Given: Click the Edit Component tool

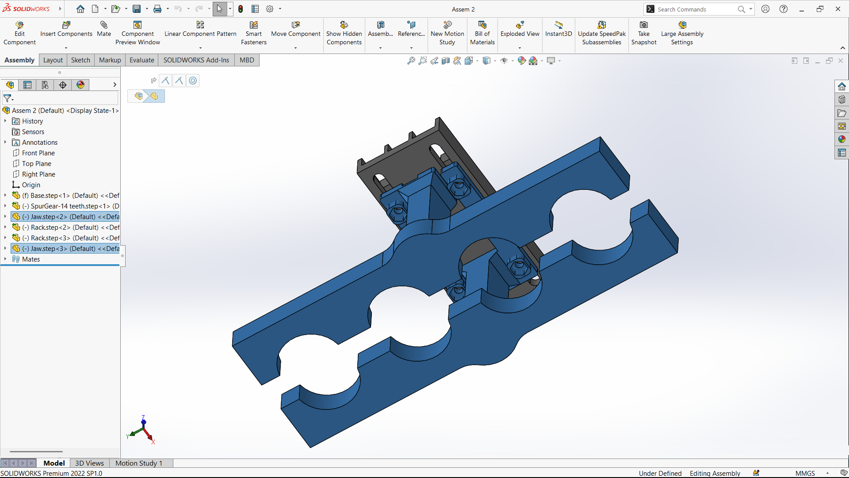Looking at the screenshot, I should [19, 33].
